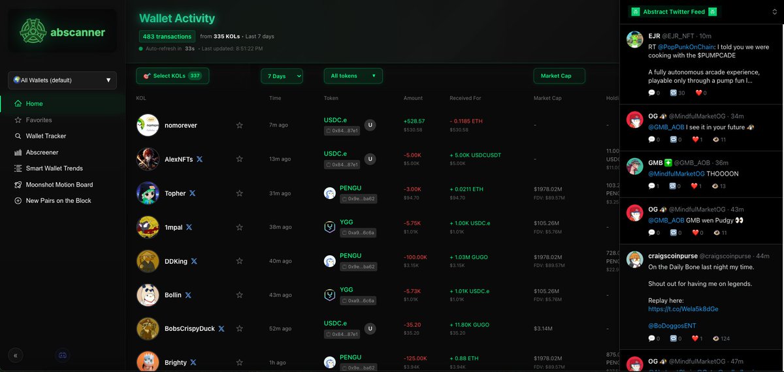
Task: Click nomorever's avatar thumbnail
Action: point(148,125)
